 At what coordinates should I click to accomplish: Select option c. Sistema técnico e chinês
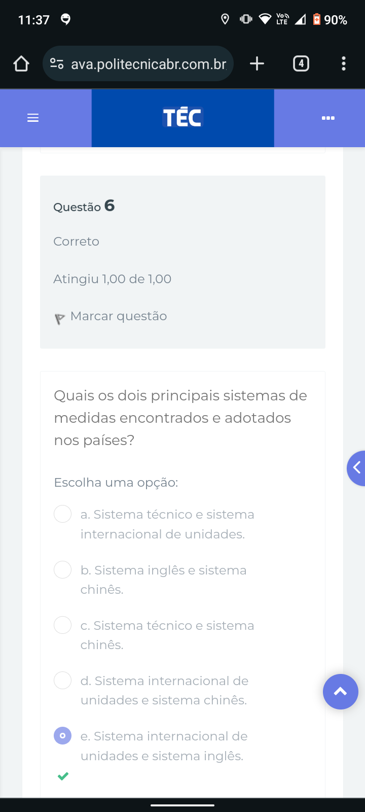pyautogui.click(x=62, y=625)
